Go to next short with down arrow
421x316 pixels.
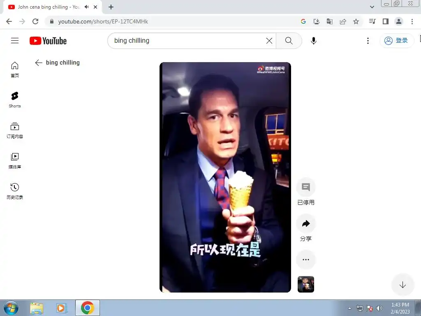[402, 285]
